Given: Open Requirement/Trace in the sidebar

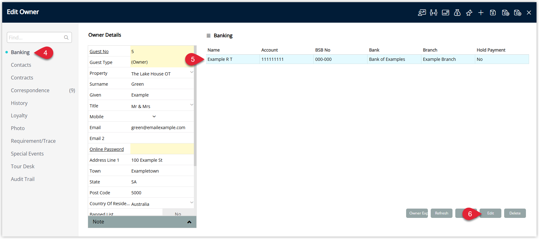Looking at the screenshot, I should pyautogui.click(x=33, y=141).
